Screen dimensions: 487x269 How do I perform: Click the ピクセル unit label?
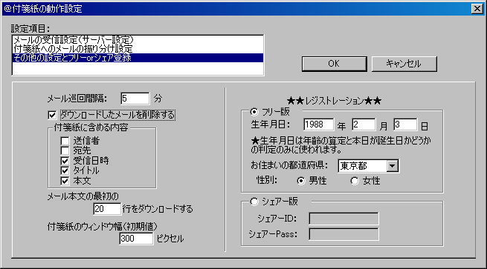click(x=170, y=239)
